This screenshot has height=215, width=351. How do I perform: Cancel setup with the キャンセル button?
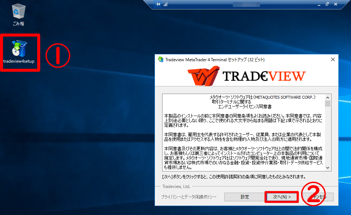318,197
